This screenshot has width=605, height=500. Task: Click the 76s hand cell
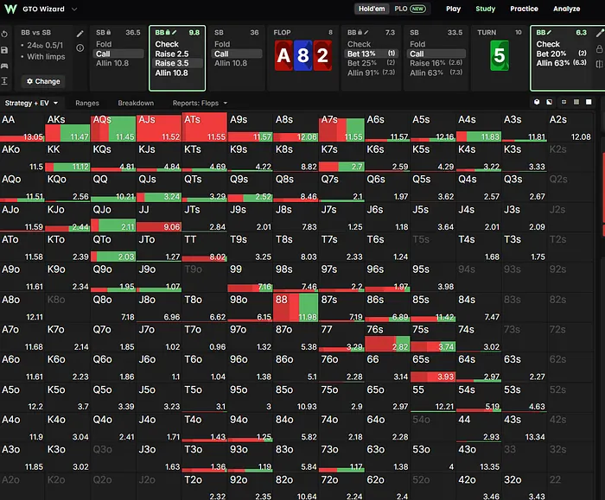pyautogui.click(x=387, y=338)
